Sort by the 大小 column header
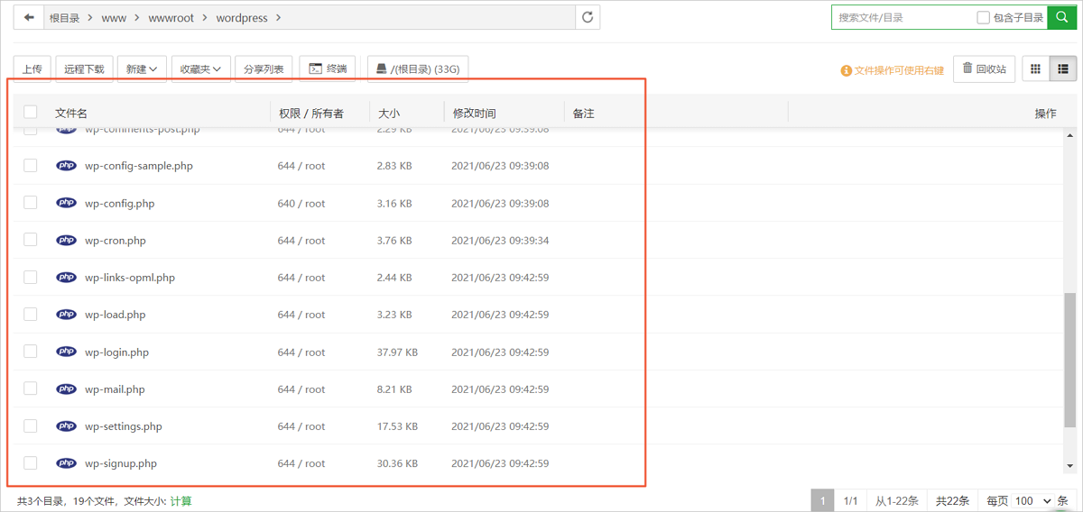 389,113
